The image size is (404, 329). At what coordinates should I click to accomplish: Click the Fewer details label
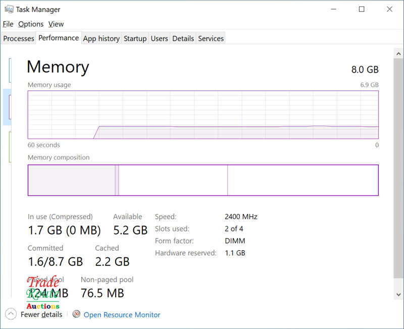point(41,314)
